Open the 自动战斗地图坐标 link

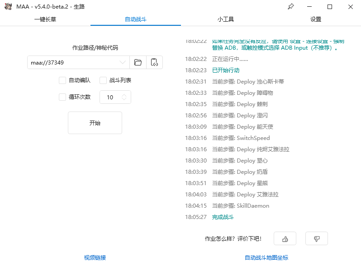click(266, 258)
